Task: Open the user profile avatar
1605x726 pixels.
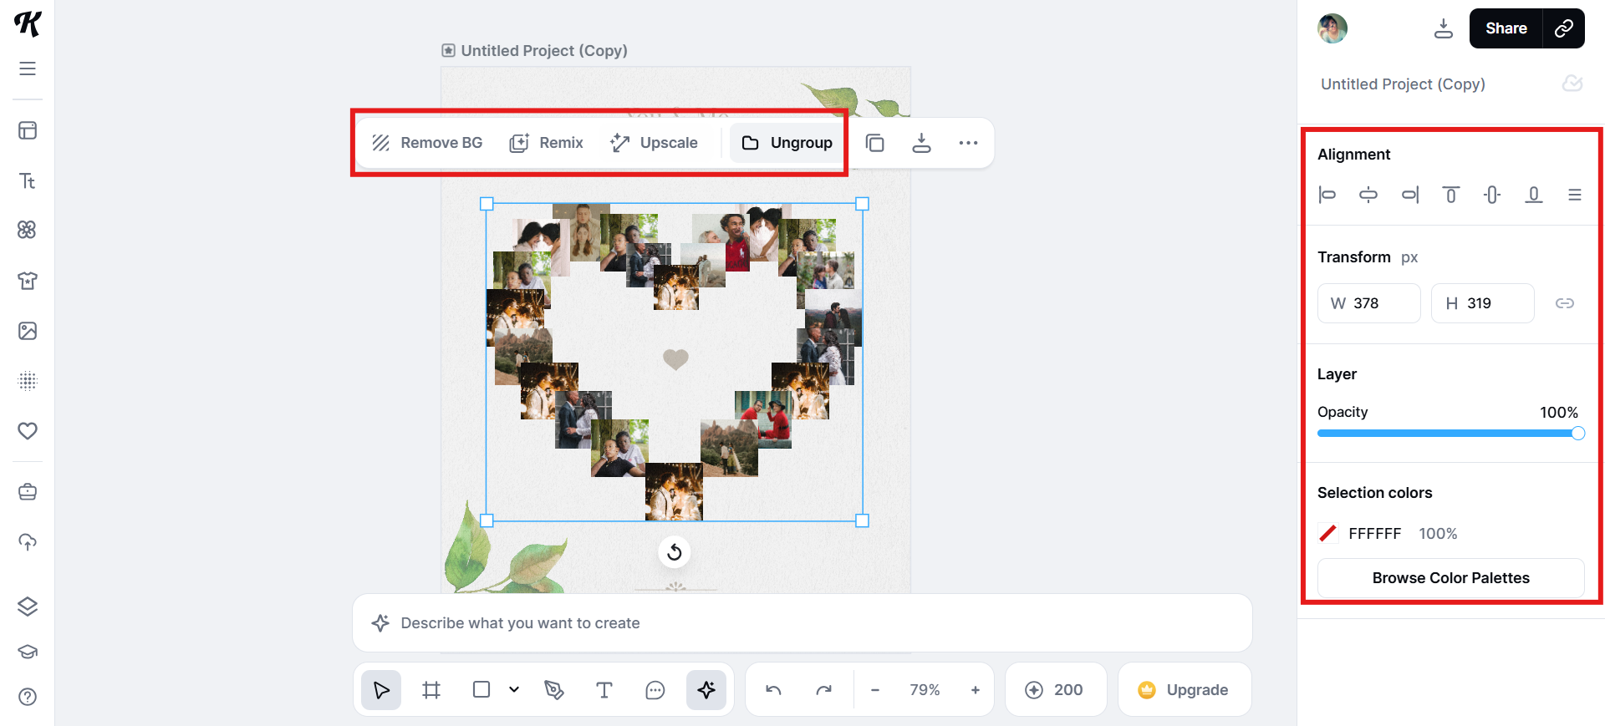Action: (1332, 28)
